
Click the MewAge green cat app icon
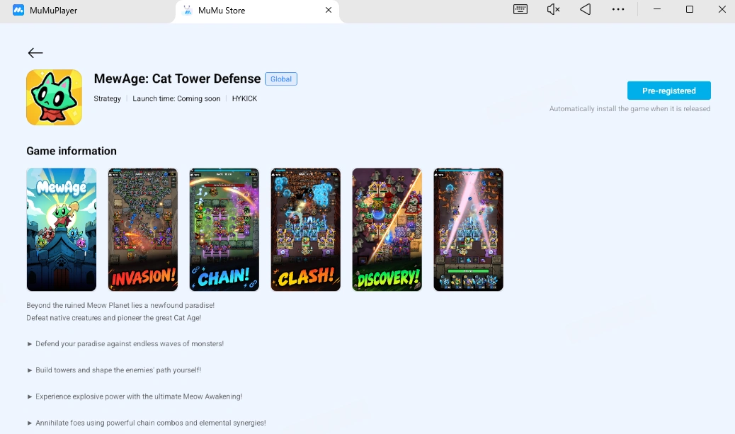coord(55,98)
